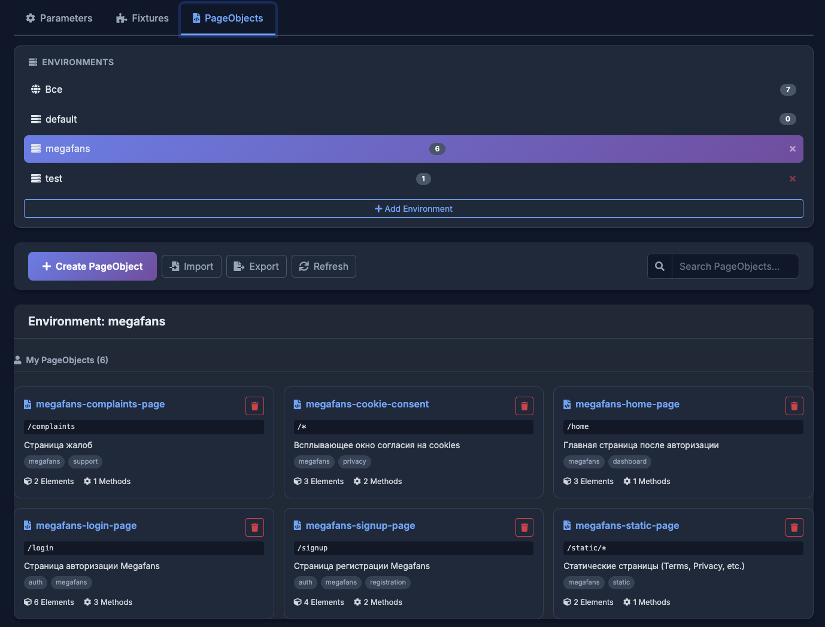Remove the test environment with red X
The image size is (825, 627).
(792, 179)
